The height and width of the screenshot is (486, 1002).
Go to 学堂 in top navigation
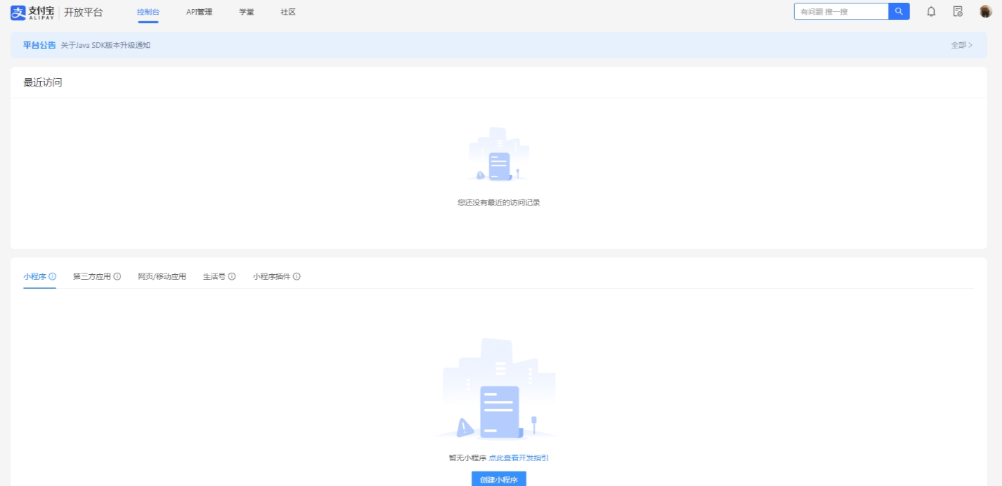pyautogui.click(x=247, y=12)
